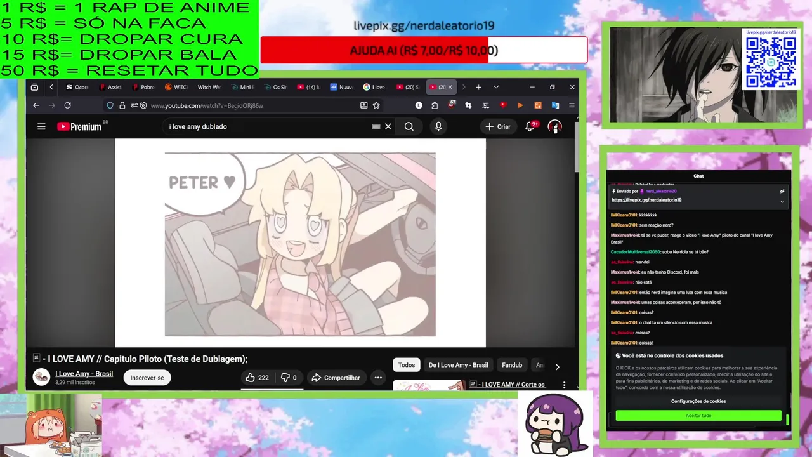Open a new browser tab with plus
This screenshot has width=812, height=457.
pos(478,87)
